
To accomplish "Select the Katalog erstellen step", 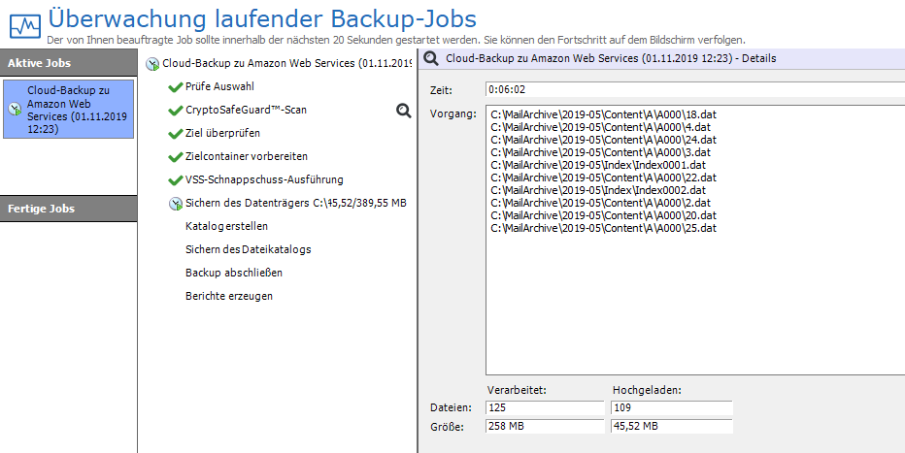I will (x=228, y=226).
